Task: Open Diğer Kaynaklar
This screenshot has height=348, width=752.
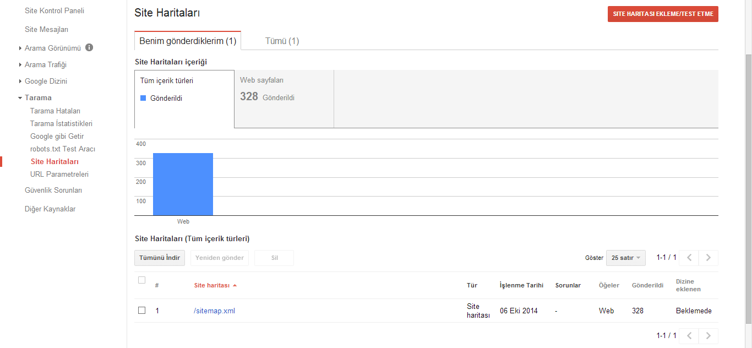Action: click(x=50, y=209)
